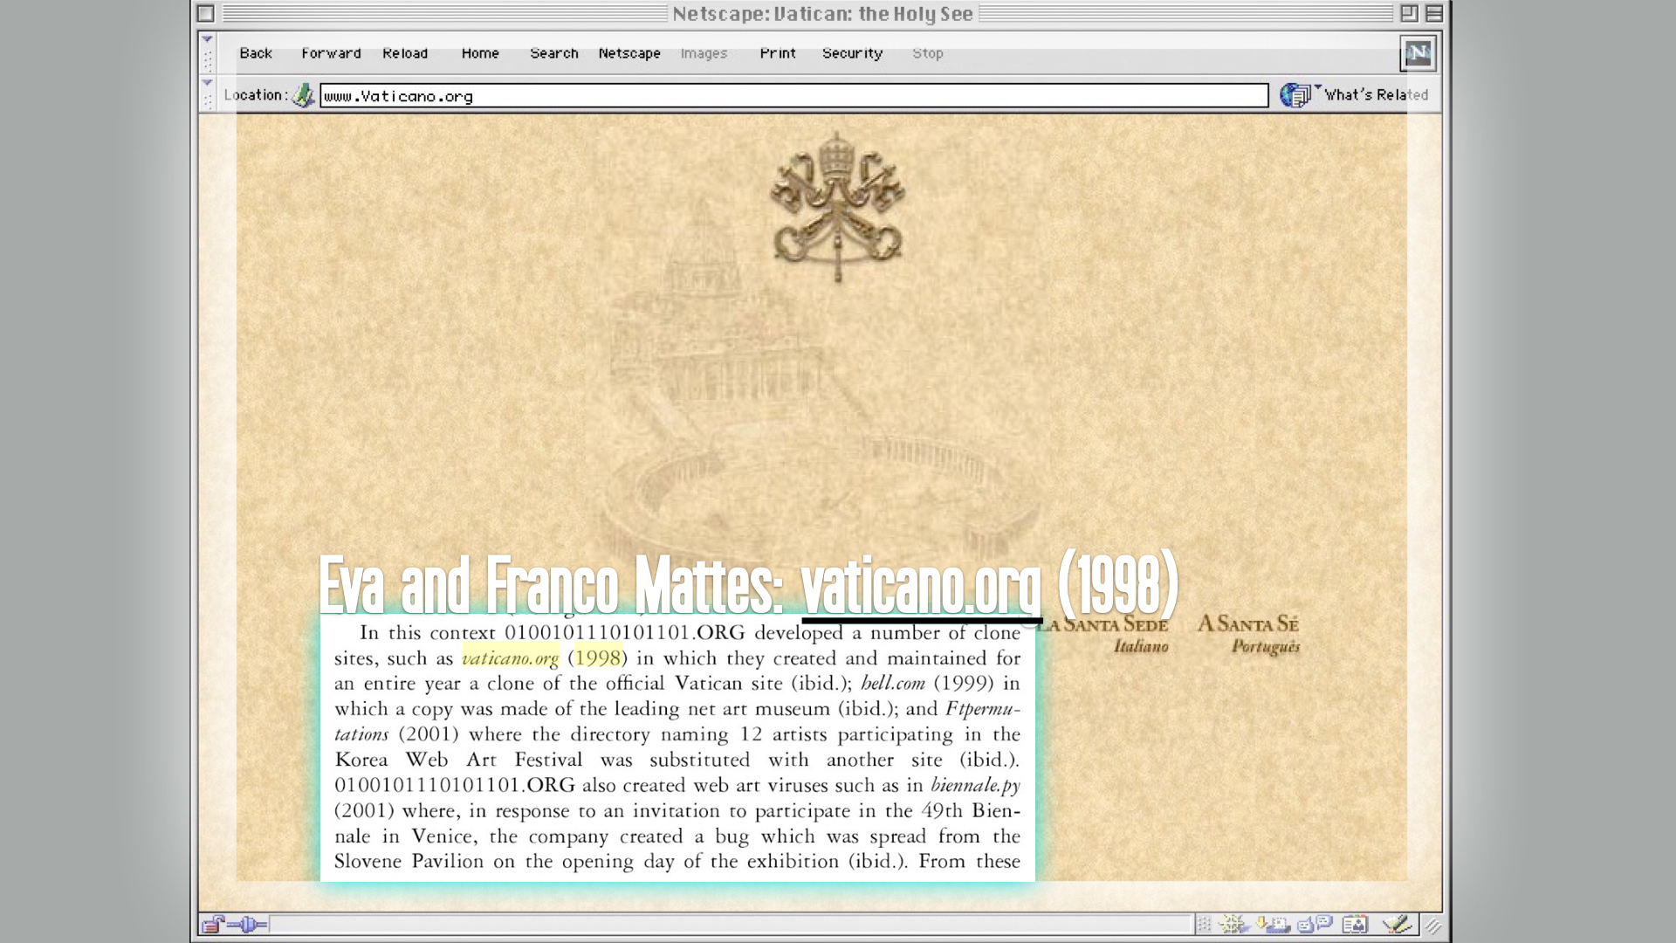Viewport: 1676px width, 943px height.
Task: Click the Back navigation button
Action: [256, 53]
